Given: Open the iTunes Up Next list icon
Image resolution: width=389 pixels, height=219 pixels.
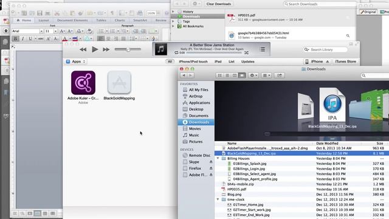Looking at the screenshot, I should point(263,49).
